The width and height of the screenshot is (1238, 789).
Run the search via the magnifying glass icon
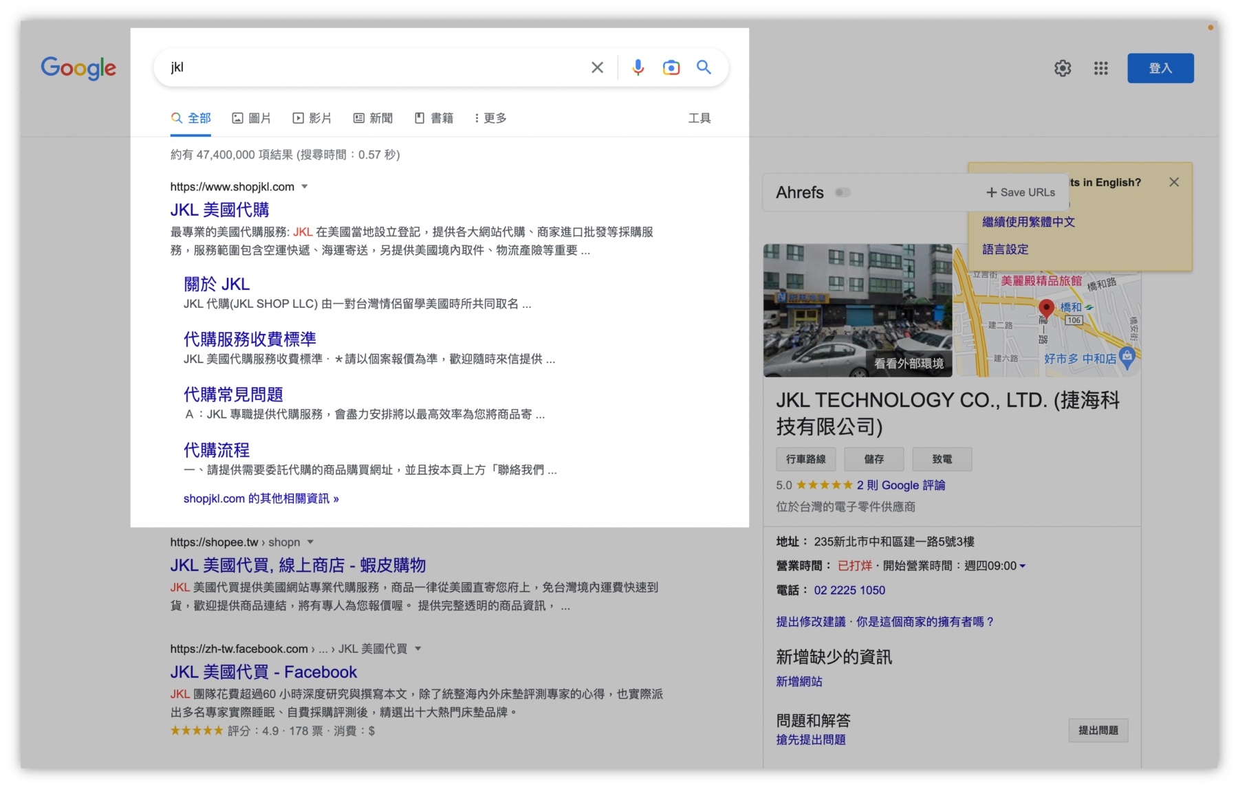click(704, 67)
